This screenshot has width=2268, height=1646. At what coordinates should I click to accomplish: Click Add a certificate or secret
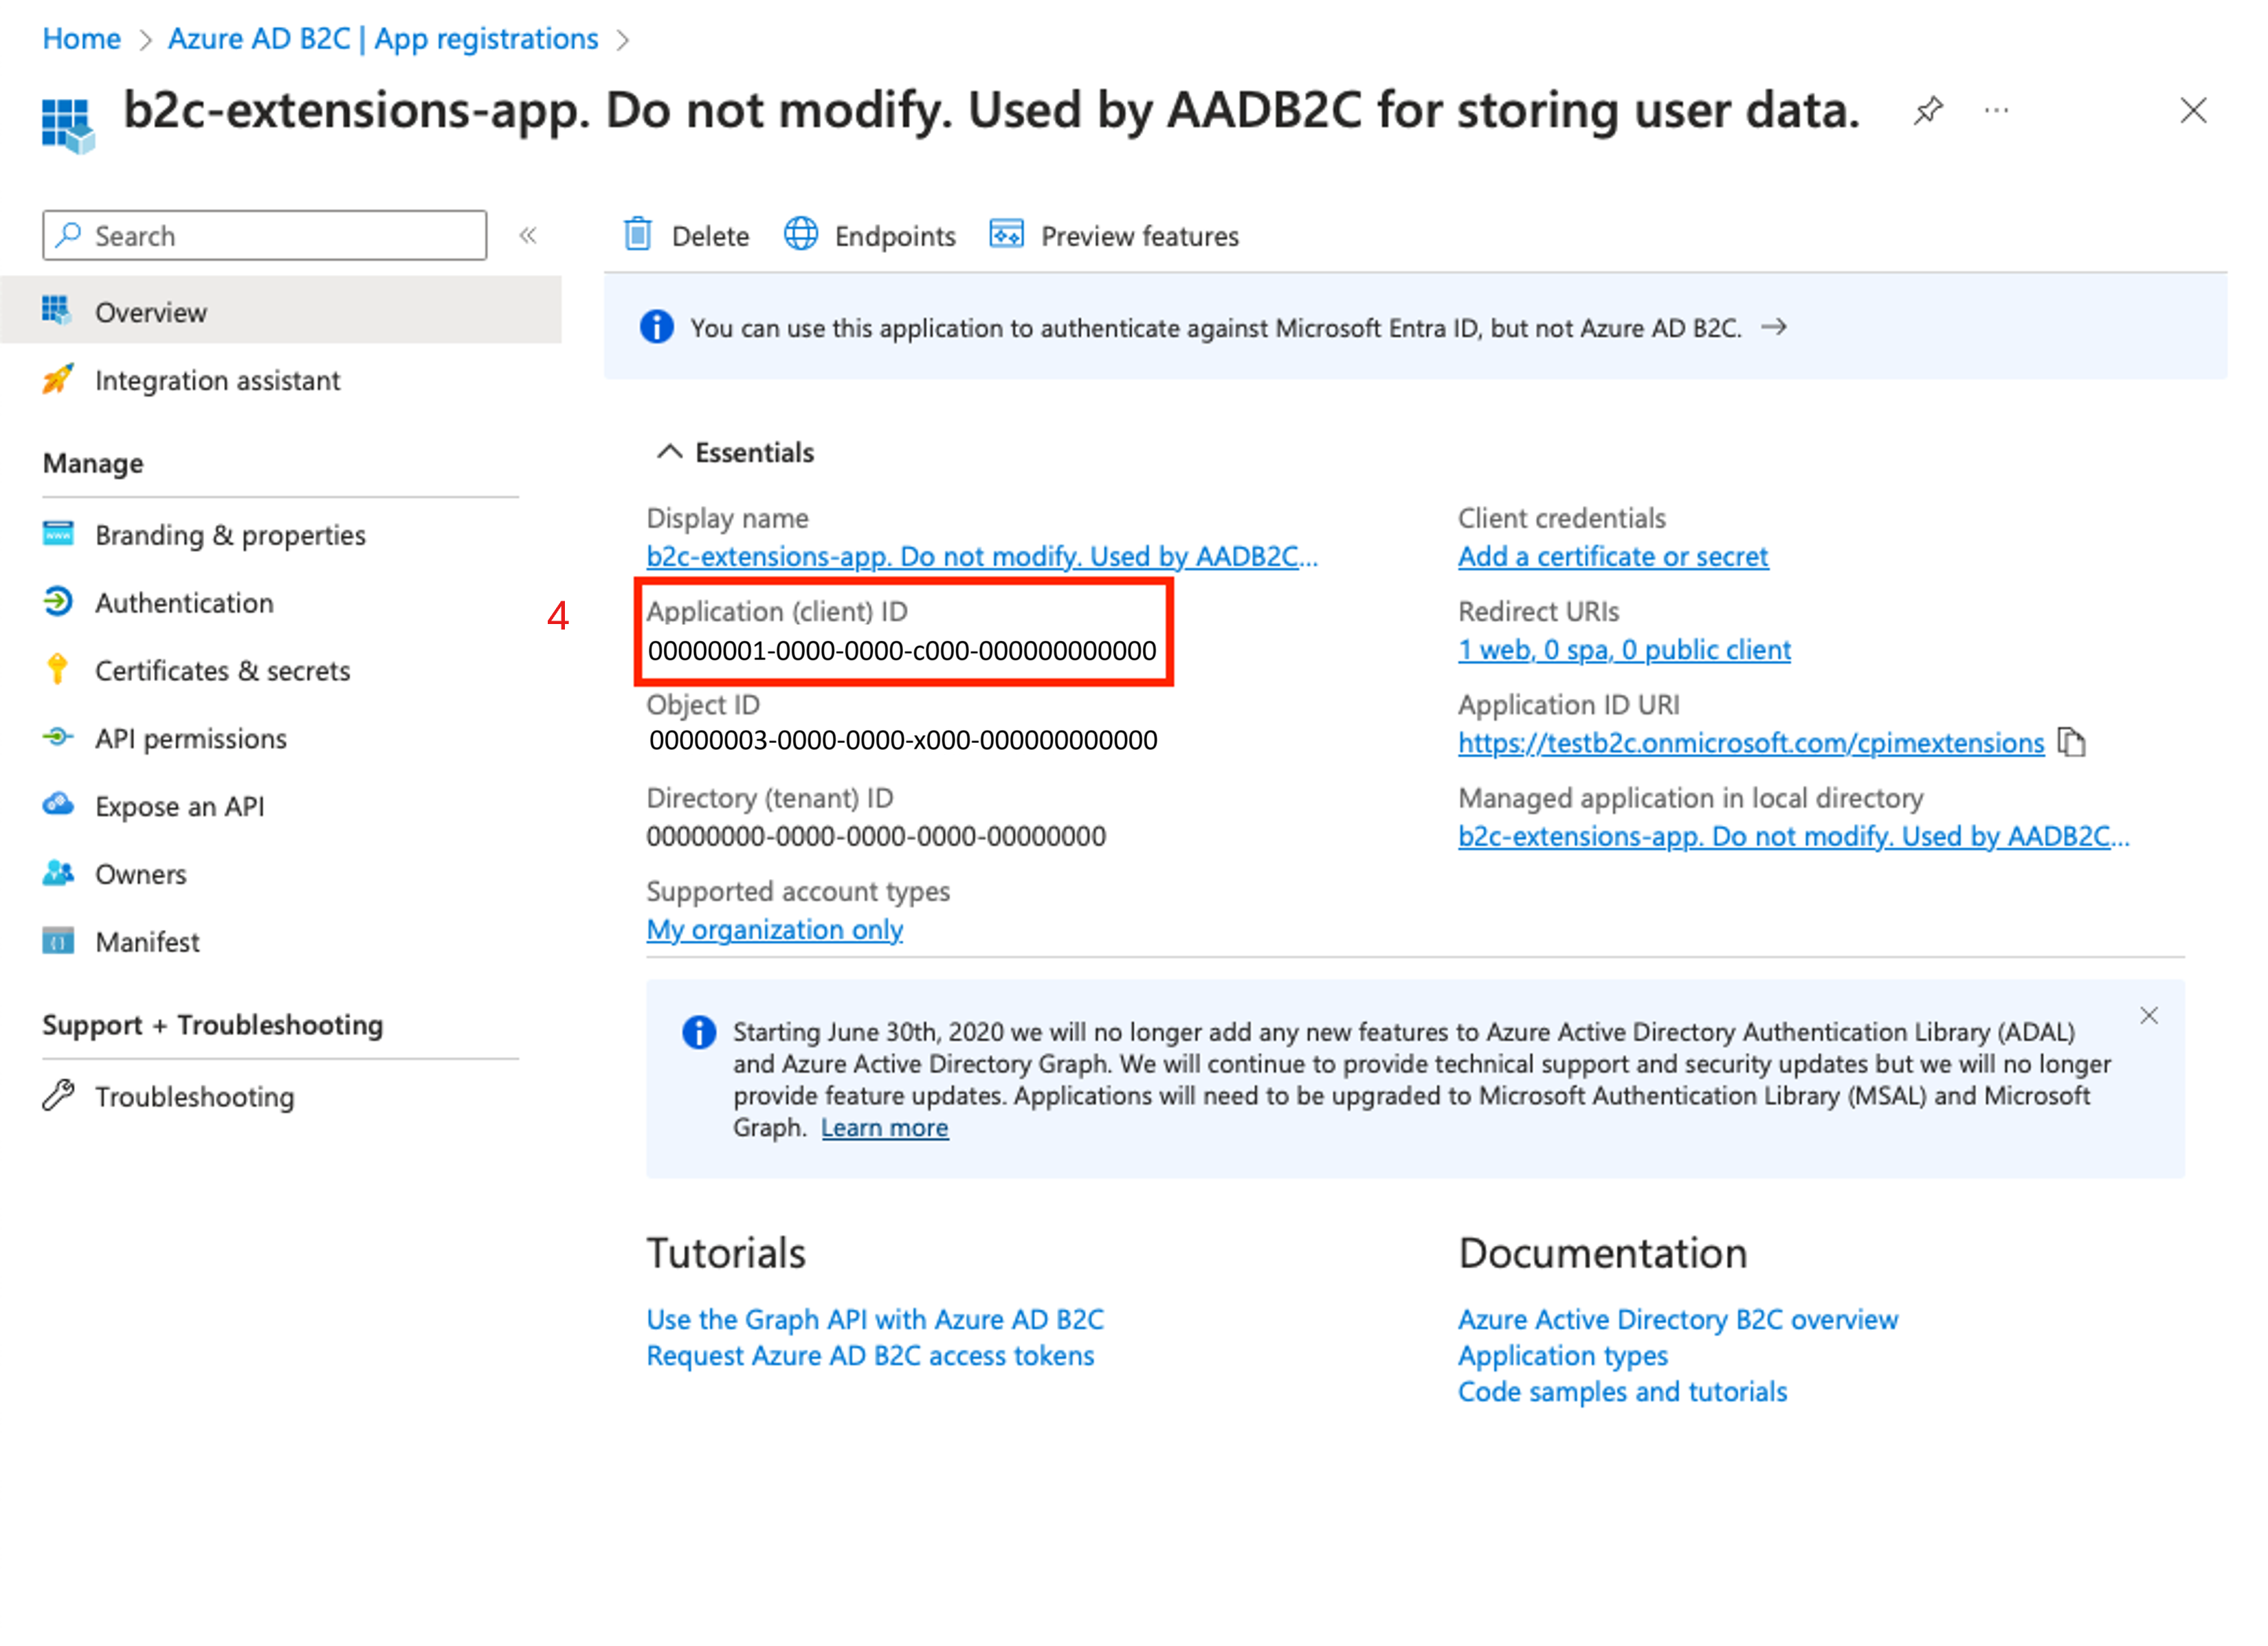pos(1612,556)
